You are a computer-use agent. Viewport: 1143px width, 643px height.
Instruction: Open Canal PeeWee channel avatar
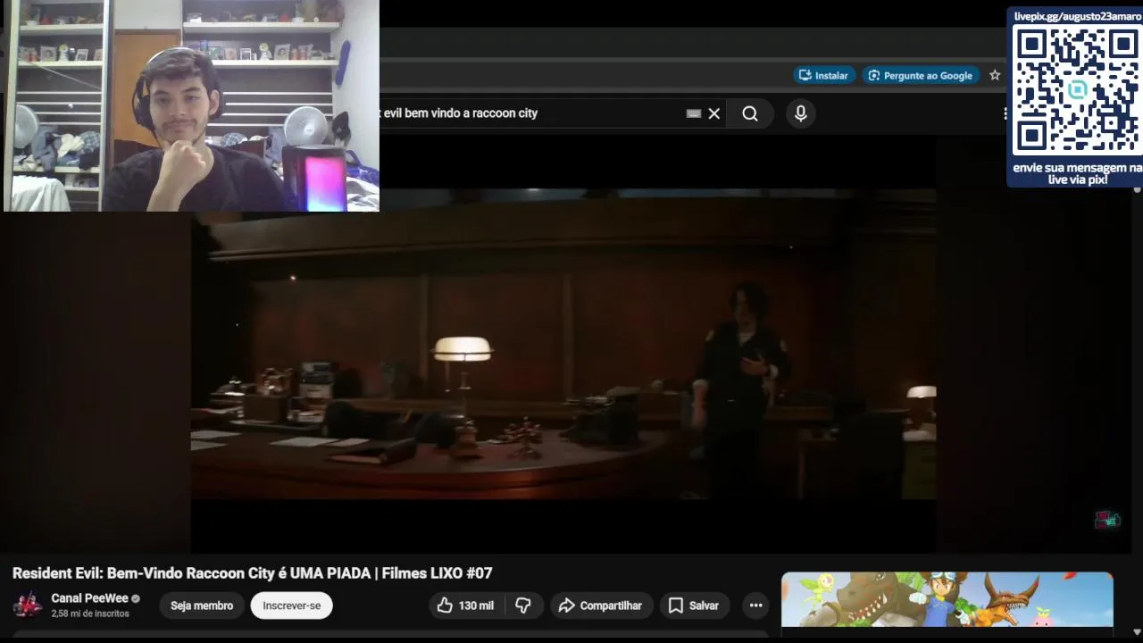(27, 605)
